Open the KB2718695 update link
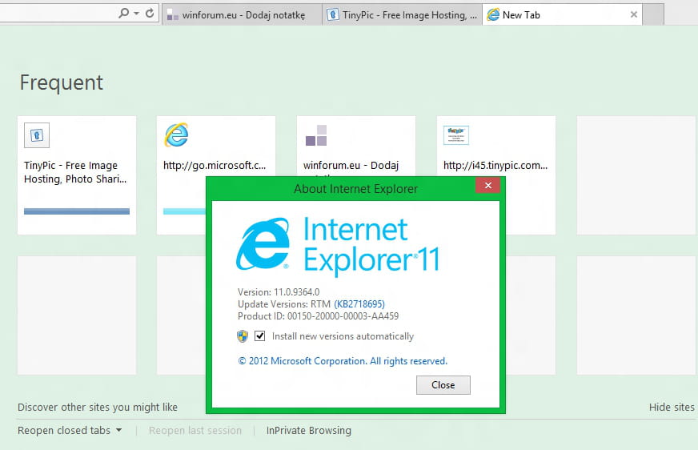Screen dimensions: 698x450 (359, 304)
